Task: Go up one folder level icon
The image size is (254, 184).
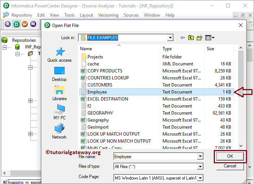Action: point(191,38)
